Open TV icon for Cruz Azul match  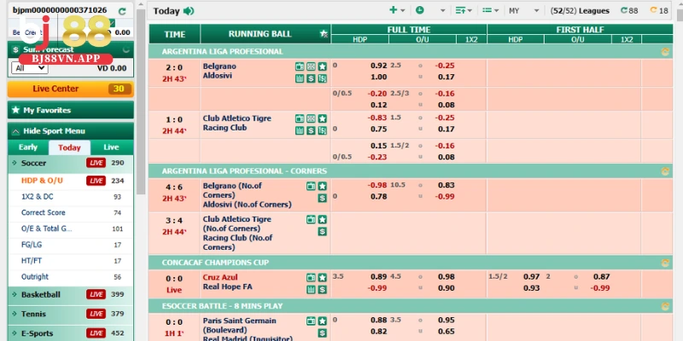tap(311, 278)
